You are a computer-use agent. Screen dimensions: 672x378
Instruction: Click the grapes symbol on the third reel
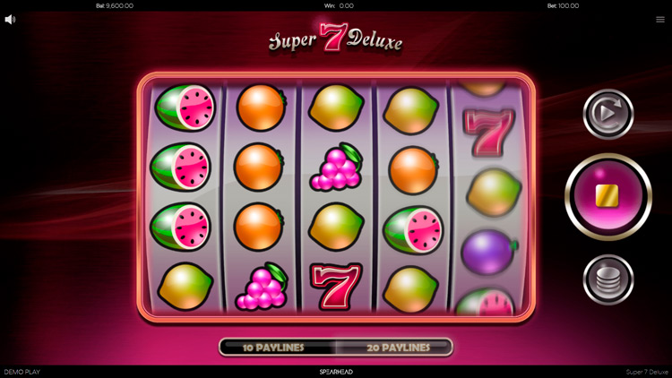(336, 167)
